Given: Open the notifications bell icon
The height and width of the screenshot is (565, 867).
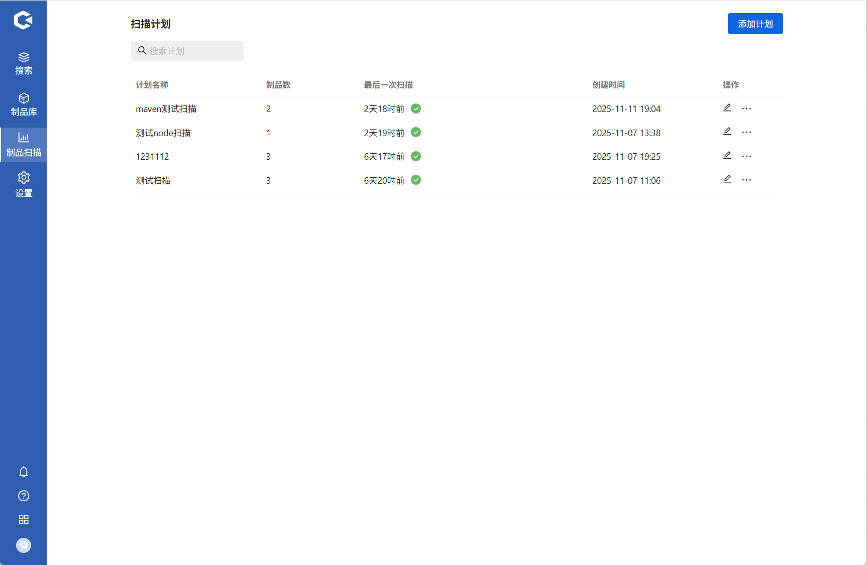Looking at the screenshot, I should (x=24, y=472).
